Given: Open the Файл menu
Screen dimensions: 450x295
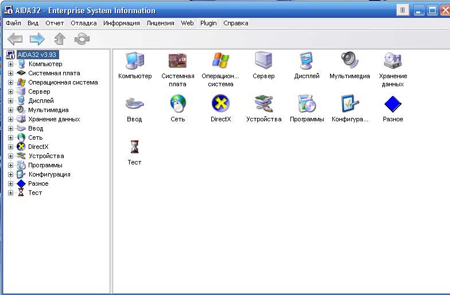Looking at the screenshot, I should 14,23.
